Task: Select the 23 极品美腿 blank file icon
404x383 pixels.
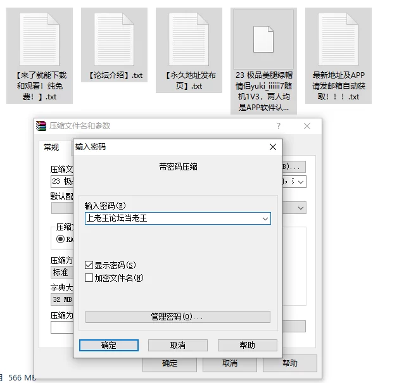Action: point(263,39)
